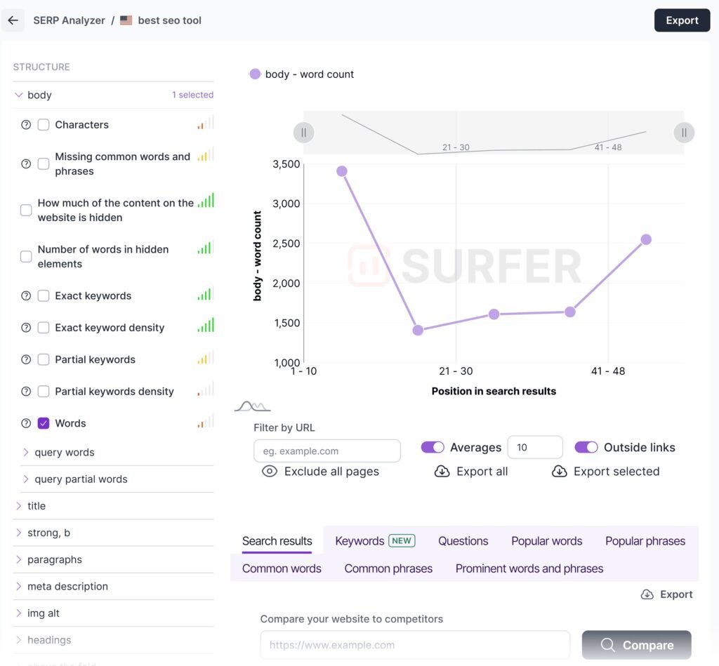Switch to Popular words tab
This screenshot has width=719, height=666.
pyautogui.click(x=546, y=541)
